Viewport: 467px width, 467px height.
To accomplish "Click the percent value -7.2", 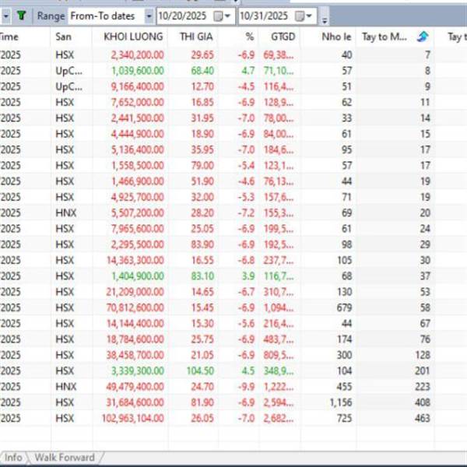I will (246, 212).
